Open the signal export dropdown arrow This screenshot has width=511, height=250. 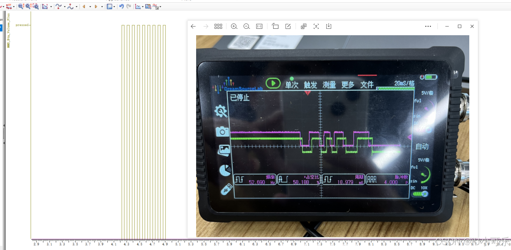pos(160,7)
